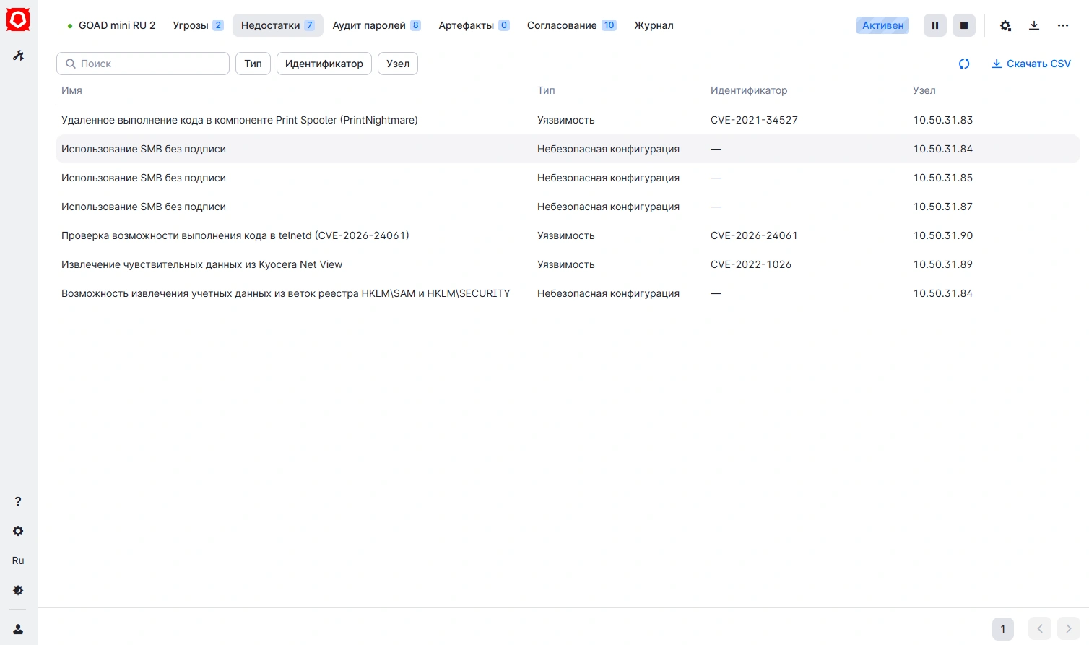
Task: Toggle the light/dark theme icon in sidebar
Action: pos(18,590)
